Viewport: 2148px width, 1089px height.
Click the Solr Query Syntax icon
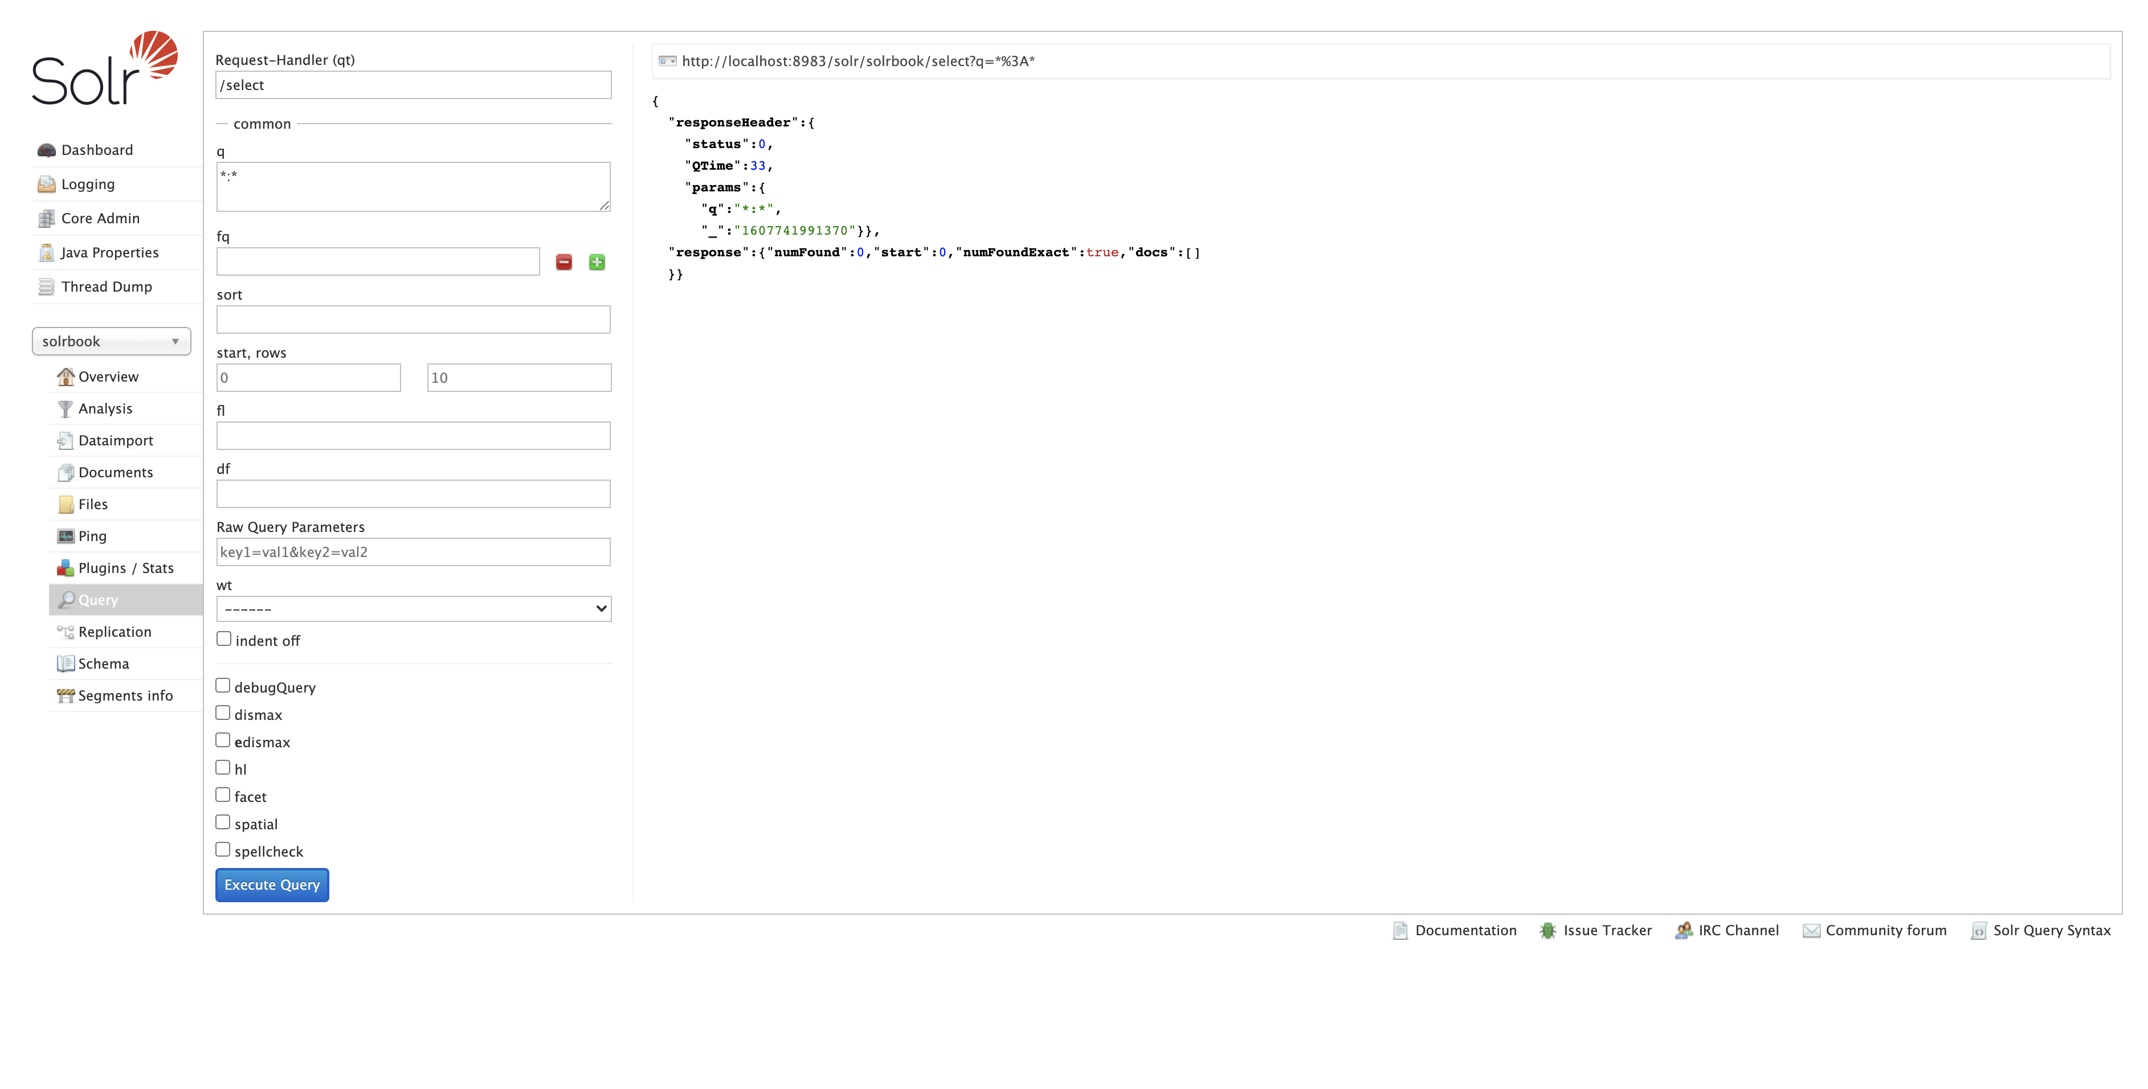tap(1979, 931)
